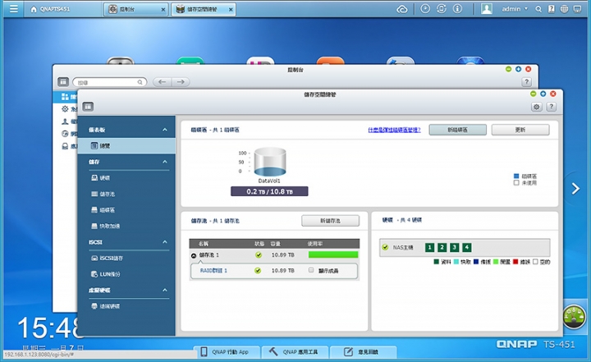Click the 0.2 TB / 10.8 TB capacity bar

269,191
